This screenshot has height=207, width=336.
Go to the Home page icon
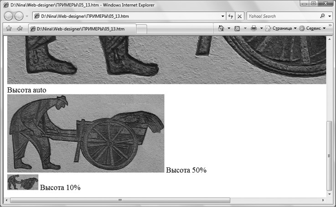pyautogui.click(x=221, y=28)
